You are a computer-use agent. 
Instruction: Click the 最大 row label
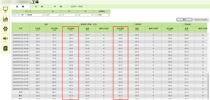20,96
